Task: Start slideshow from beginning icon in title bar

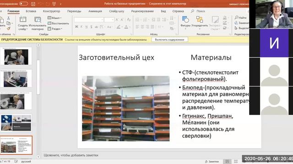Action: pos(54,4)
